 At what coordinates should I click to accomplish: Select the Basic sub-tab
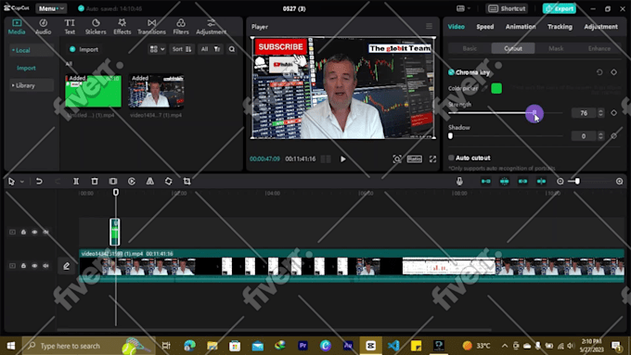pyautogui.click(x=470, y=48)
